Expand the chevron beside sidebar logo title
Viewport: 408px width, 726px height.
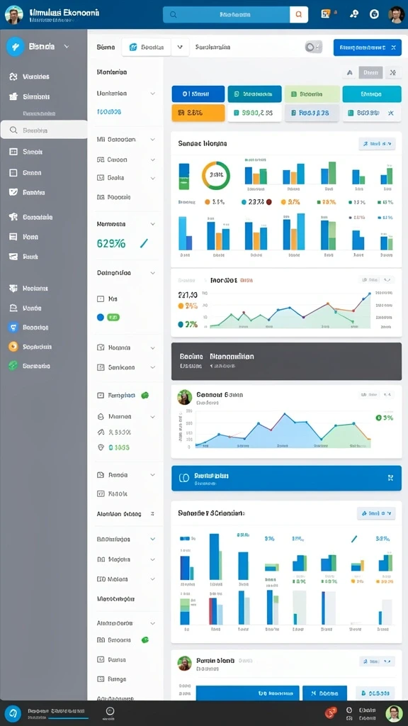[66, 47]
